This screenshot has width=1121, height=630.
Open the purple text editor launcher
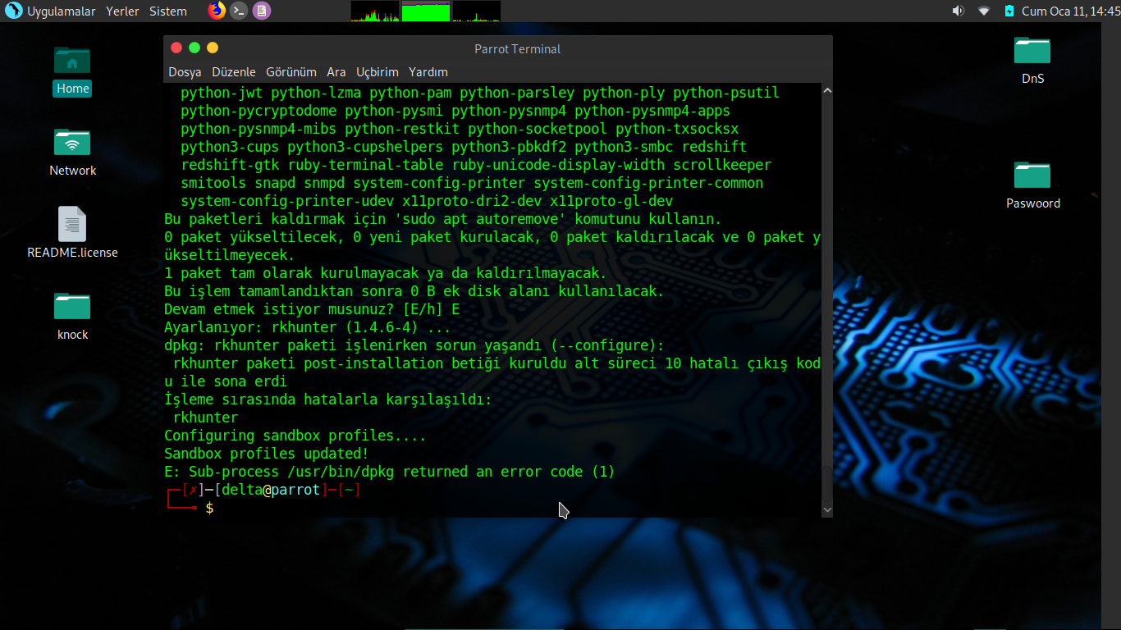[261, 11]
